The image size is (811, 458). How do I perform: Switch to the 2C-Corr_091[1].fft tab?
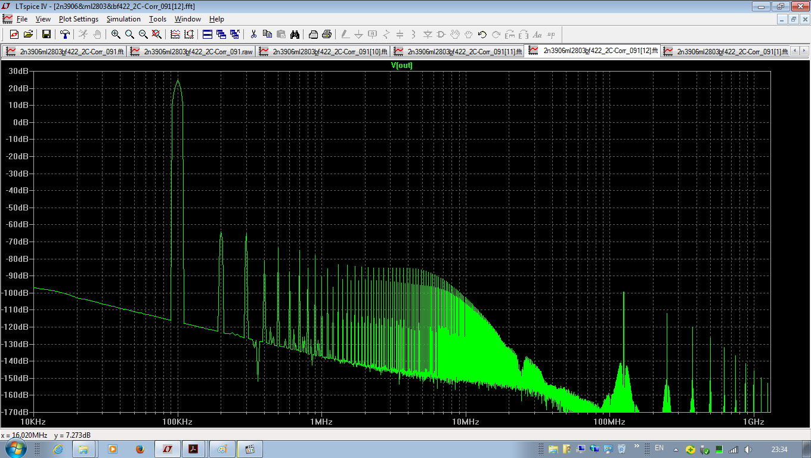pos(726,51)
